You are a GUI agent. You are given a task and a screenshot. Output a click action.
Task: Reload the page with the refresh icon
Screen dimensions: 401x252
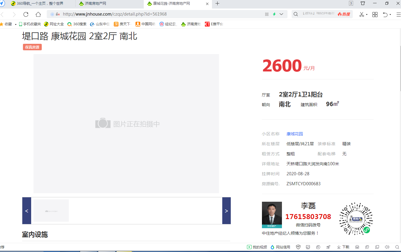click(x=26, y=14)
